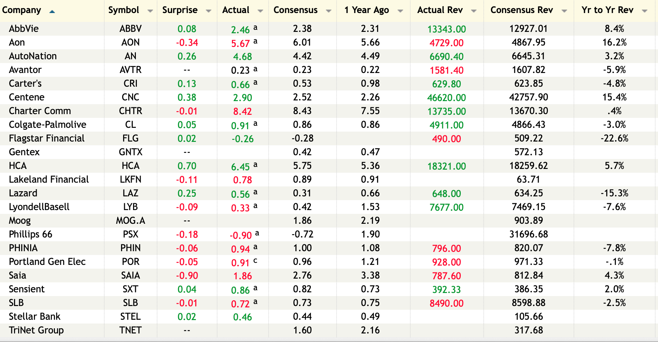Click the Yr to Yr Rev sort arrow
658x342 pixels.
click(644, 11)
